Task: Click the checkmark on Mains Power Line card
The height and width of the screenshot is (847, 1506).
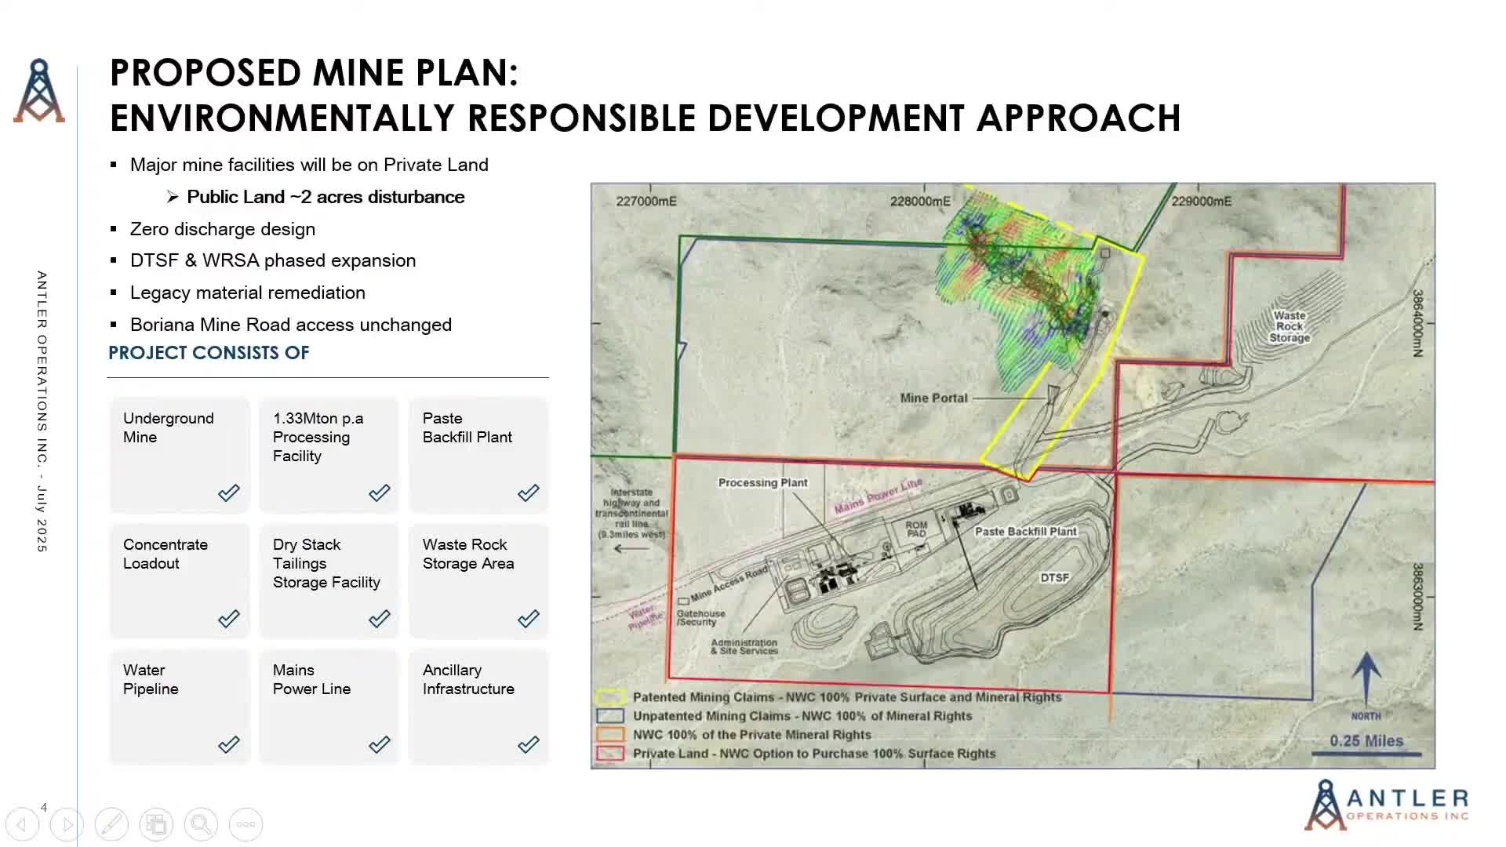Action: [379, 744]
